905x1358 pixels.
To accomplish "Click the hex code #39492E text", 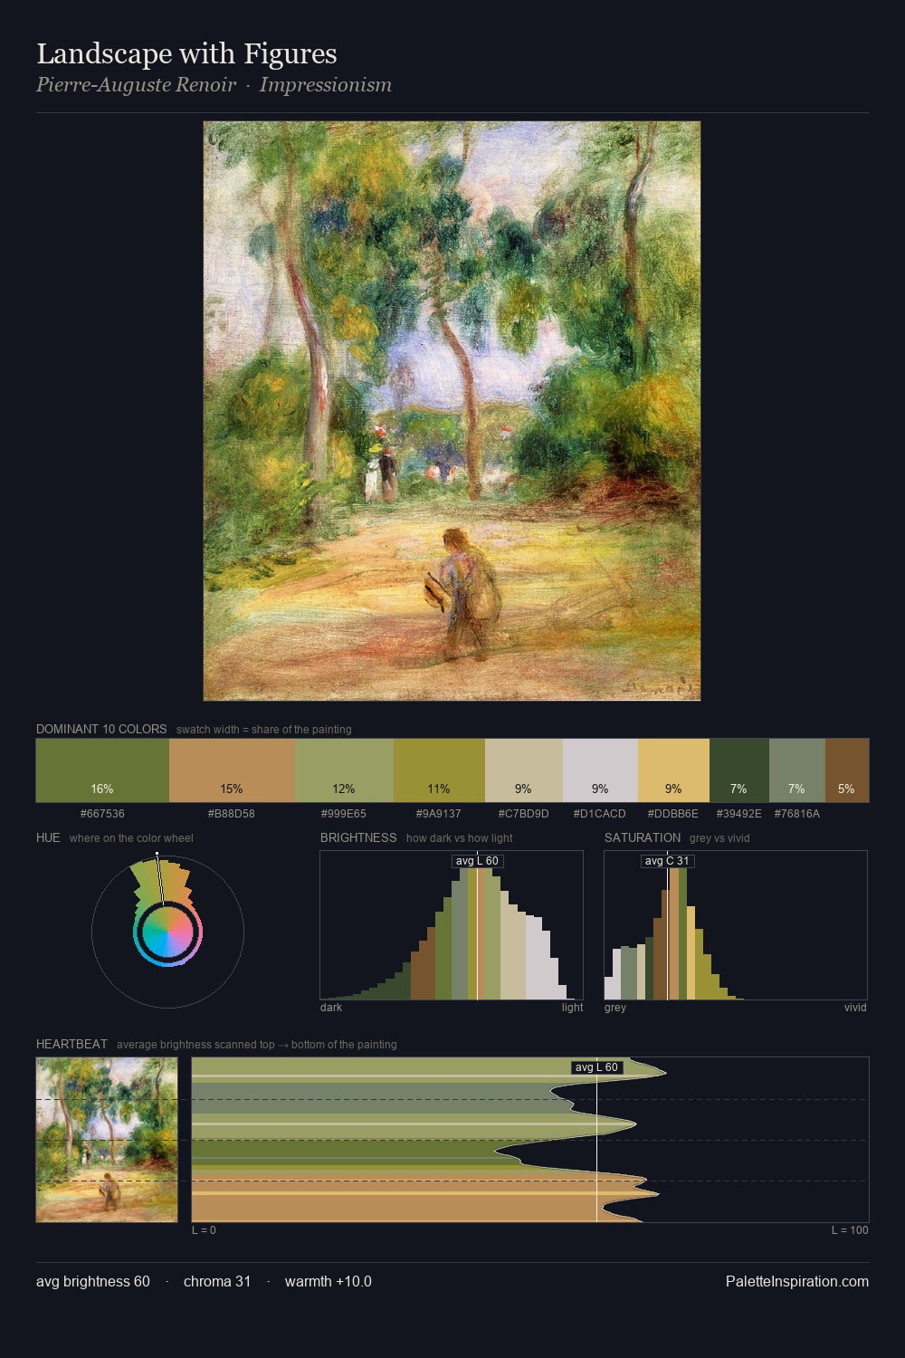I will pyautogui.click(x=739, y=814).
